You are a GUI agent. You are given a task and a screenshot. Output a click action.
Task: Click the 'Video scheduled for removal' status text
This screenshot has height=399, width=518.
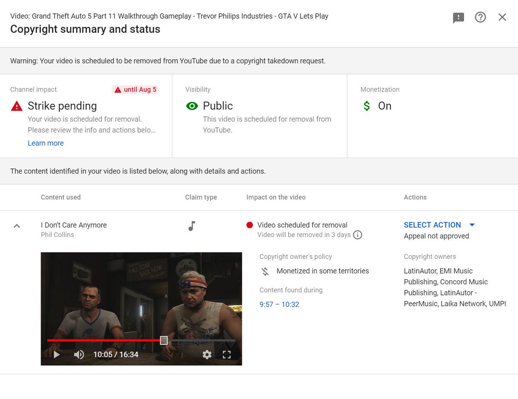302,225
